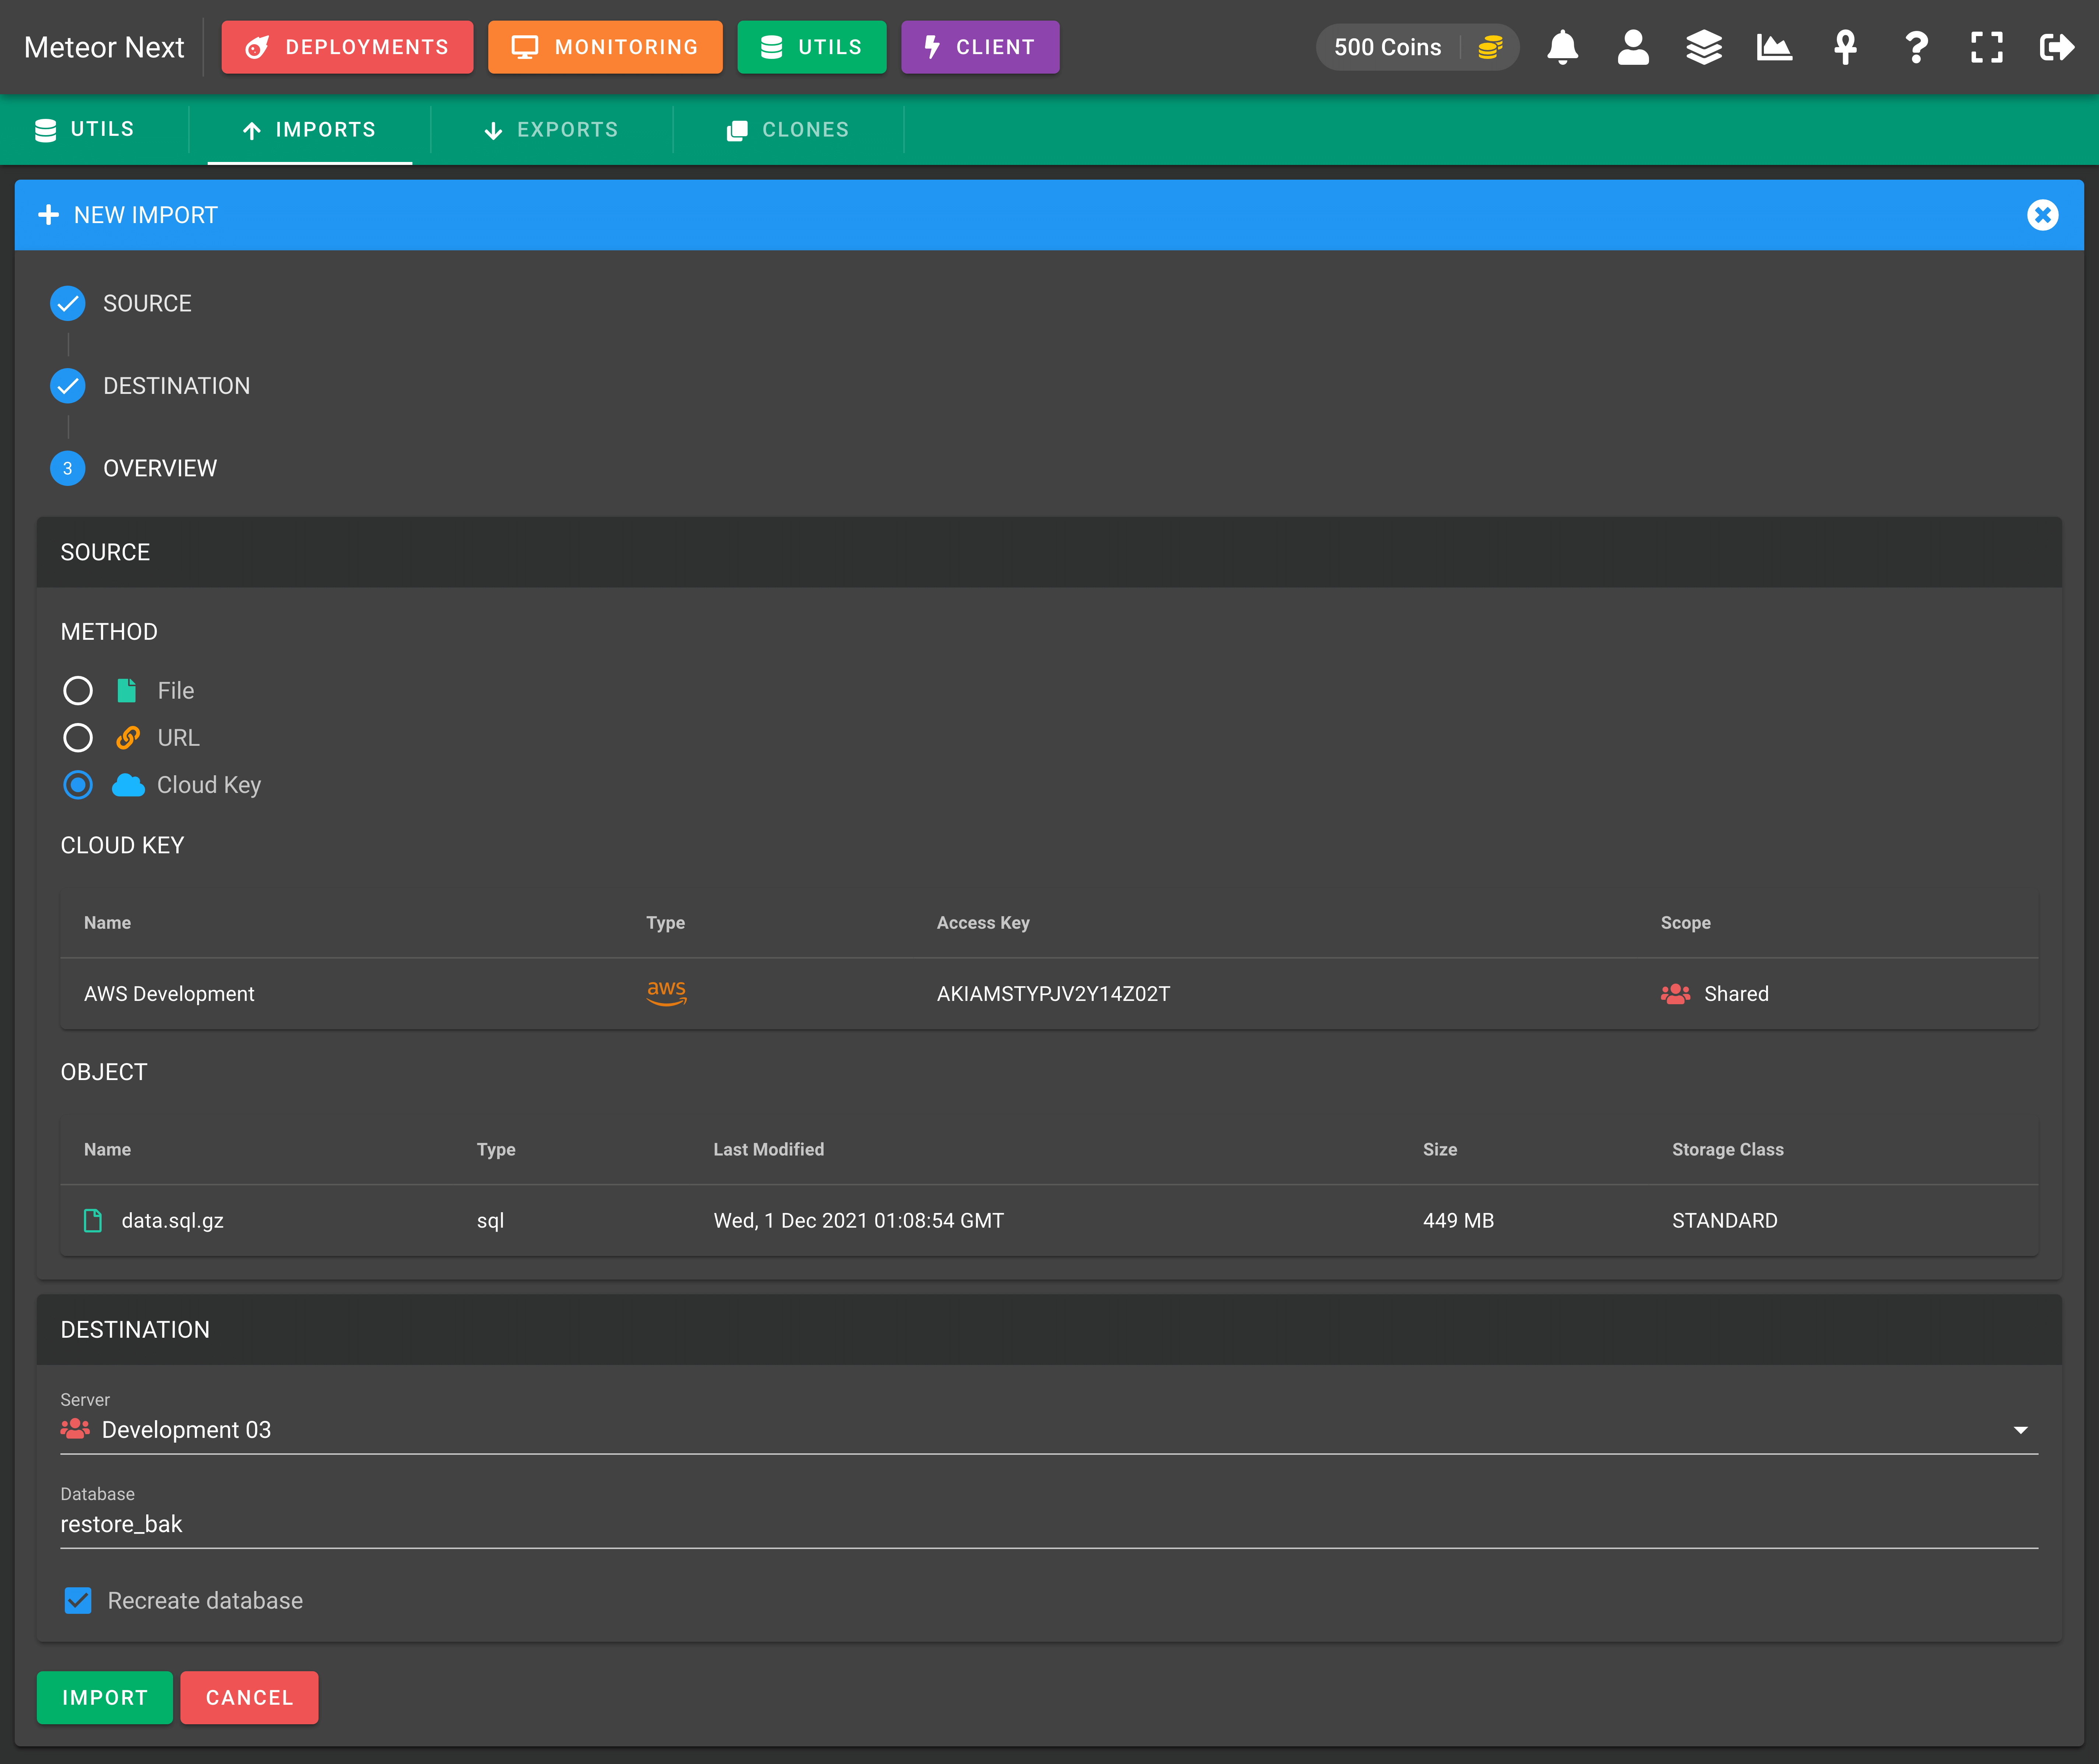Click the Storage Class column header
Screen dimensions: 2099x1764
coord(1728,1150)
